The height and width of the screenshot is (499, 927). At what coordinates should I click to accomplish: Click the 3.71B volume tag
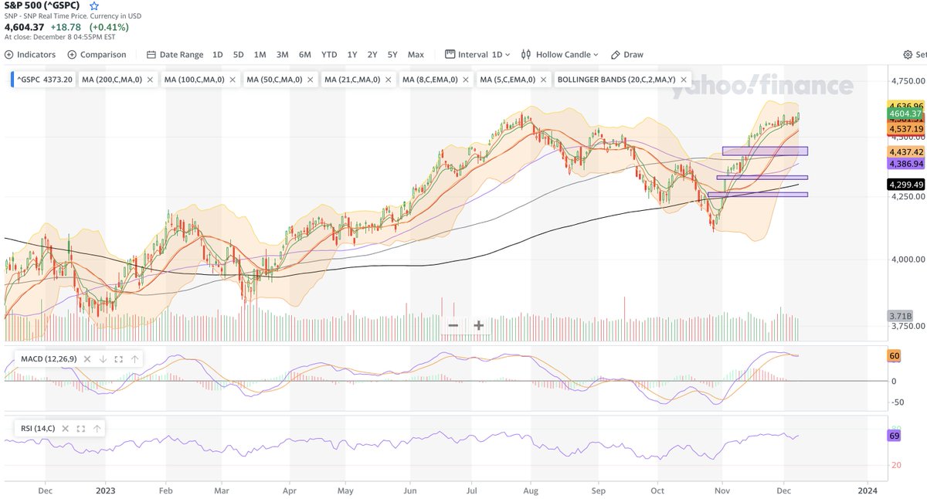coord(901,316)
